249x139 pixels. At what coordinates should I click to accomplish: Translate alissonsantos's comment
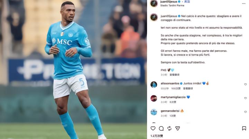(188, 89)
